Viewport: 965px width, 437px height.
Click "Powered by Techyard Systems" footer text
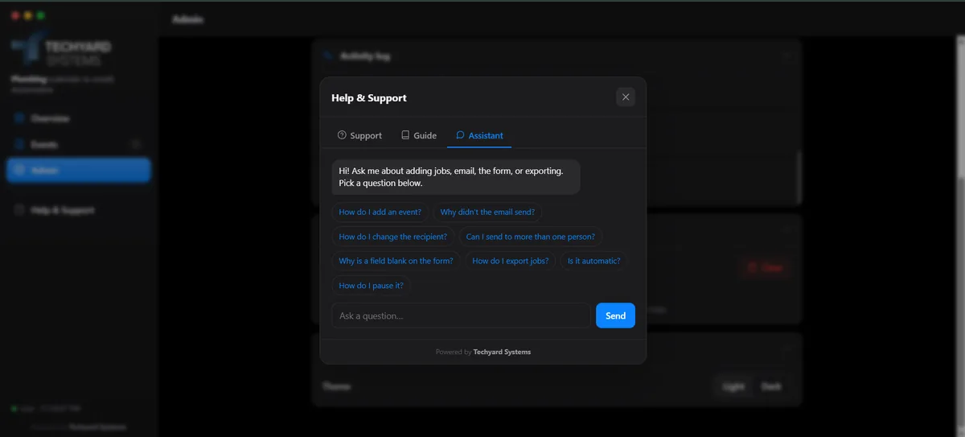[483, 352]
